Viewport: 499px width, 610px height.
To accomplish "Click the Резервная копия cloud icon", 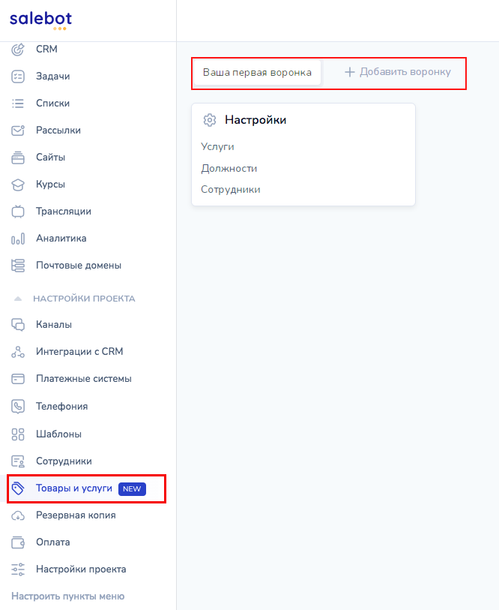I will pyautogui.click(x=19, y=515).
